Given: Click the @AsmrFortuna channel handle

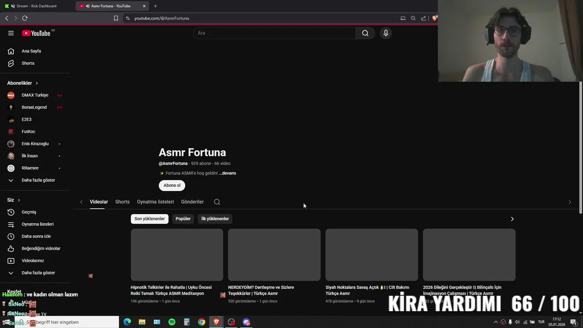Looking at the screenshot, I should [173, 164].
